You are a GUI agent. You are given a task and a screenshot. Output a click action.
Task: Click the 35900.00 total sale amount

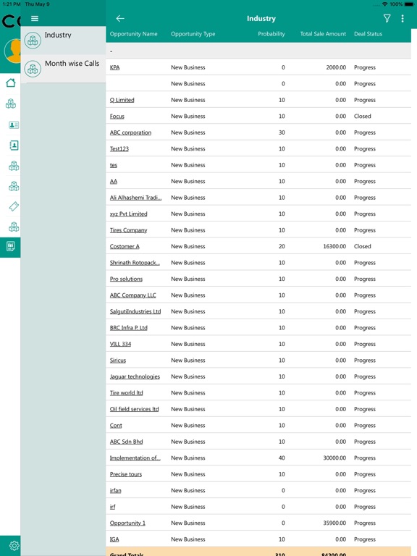[x=334, y=523]
